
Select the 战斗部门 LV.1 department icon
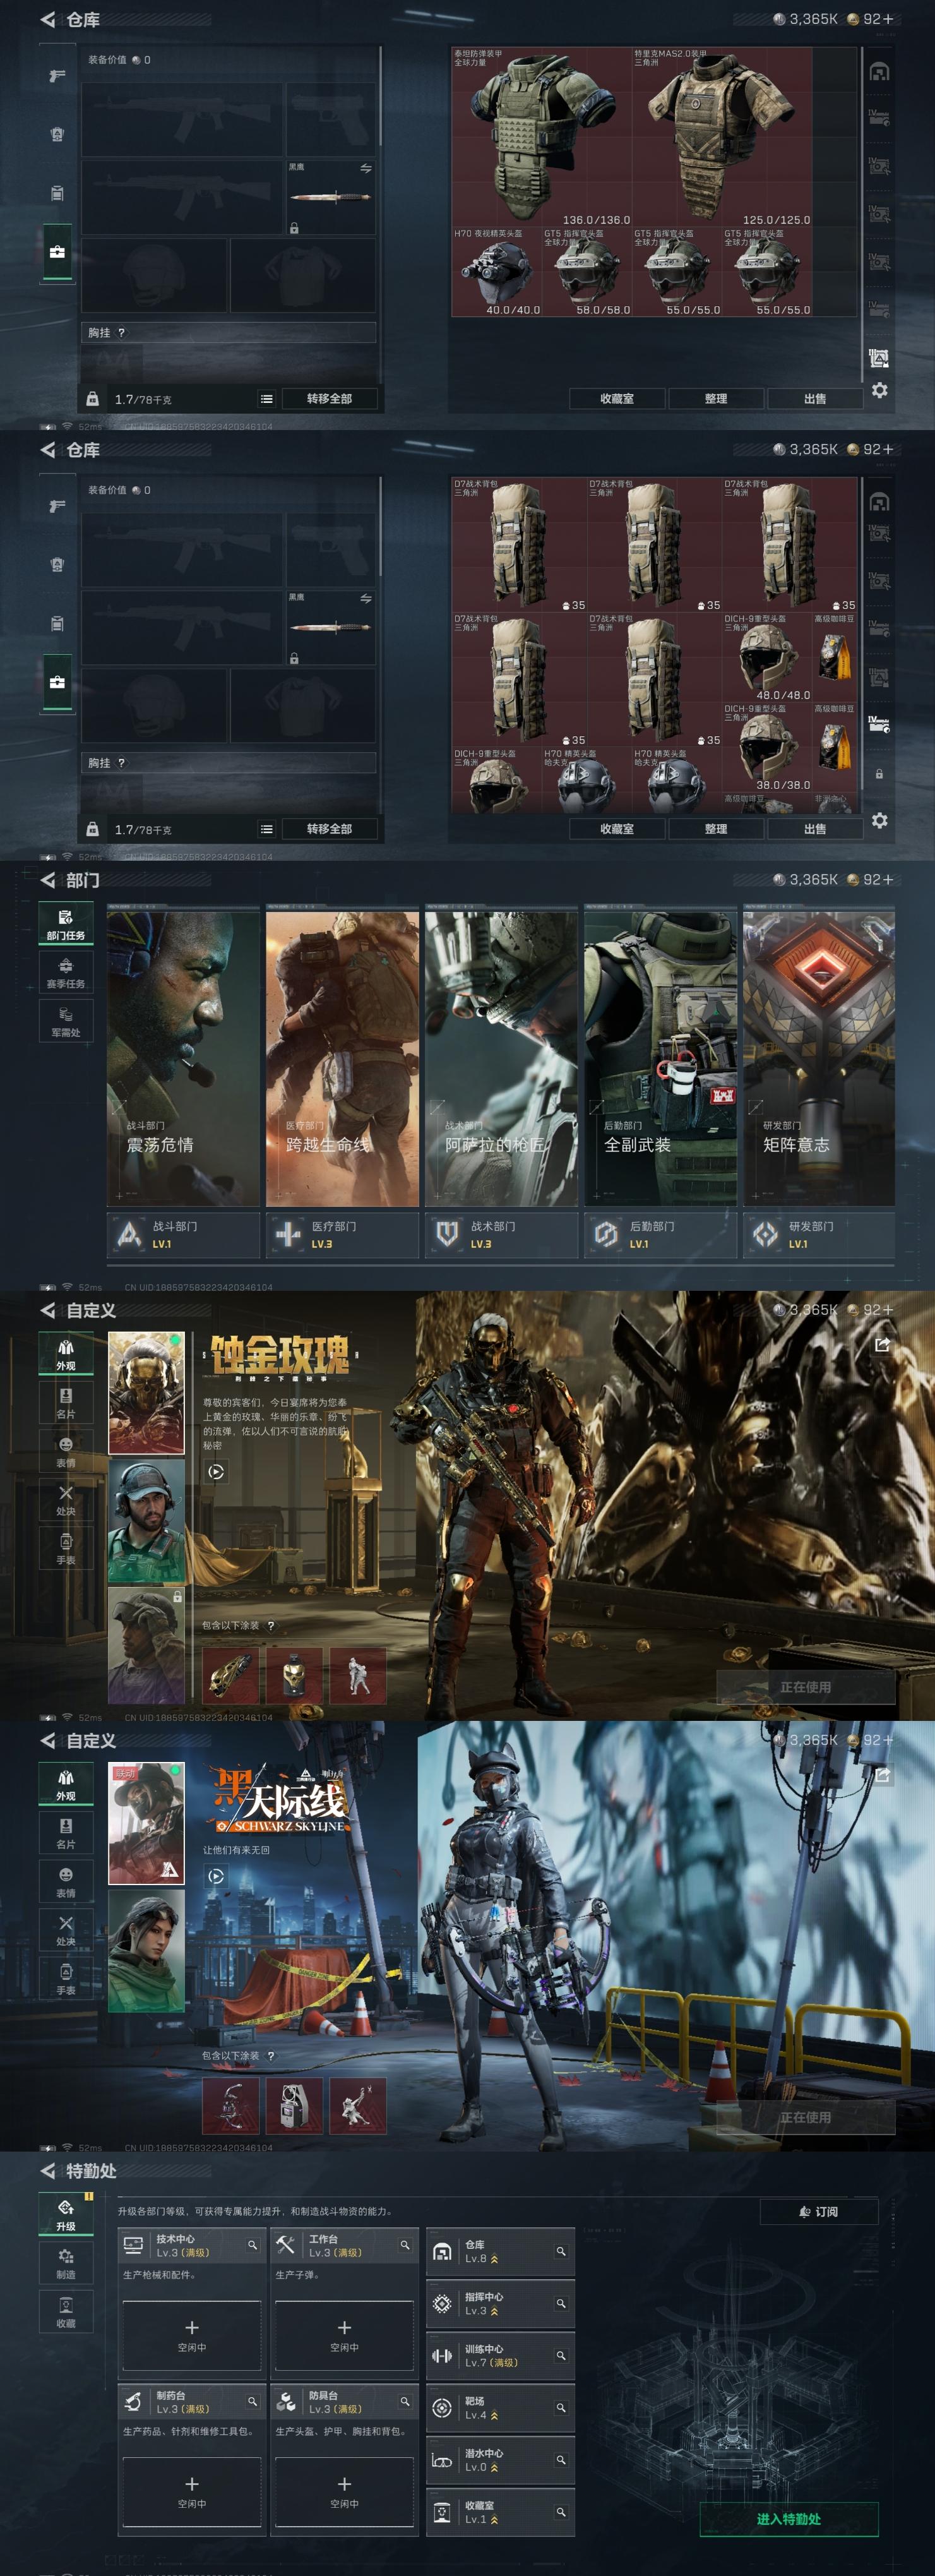pos(129,1235)
